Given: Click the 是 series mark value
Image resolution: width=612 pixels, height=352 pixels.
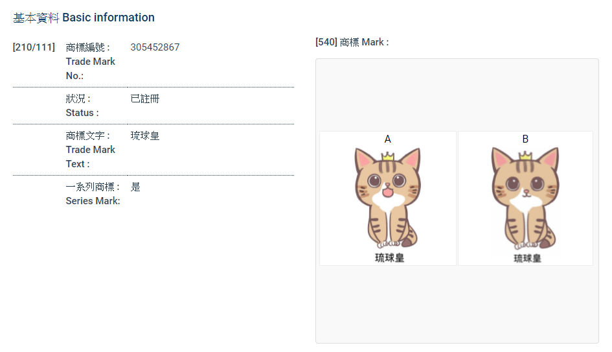Looking at the screenshot, I should [135, 187].
